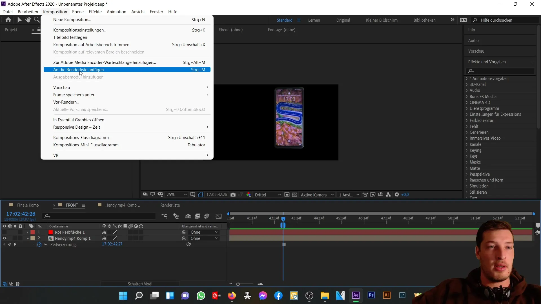This screenshot has width=541, height=304.
Task: Expand the Keying effects category
Action: (x=467, y=150)
